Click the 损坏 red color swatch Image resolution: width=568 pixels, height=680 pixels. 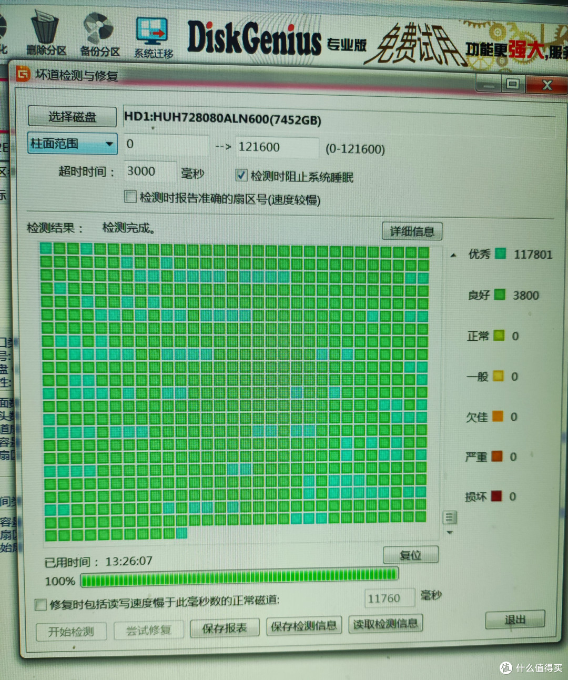[x=496, y=496]
